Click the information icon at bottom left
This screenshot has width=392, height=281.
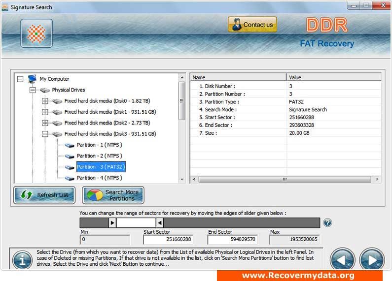click(x=22, y=260)
